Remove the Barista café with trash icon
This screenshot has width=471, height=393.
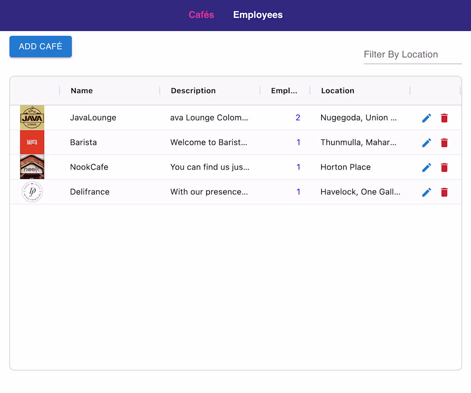coord(444,143)
